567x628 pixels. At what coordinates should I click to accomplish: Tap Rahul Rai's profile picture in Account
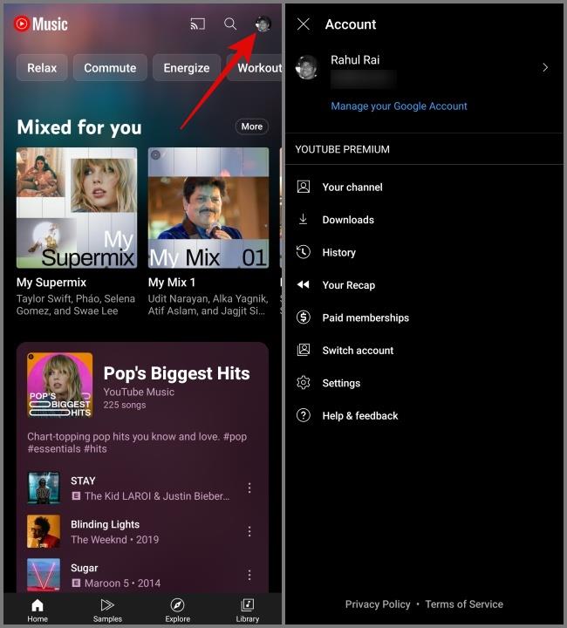(307, 67)
